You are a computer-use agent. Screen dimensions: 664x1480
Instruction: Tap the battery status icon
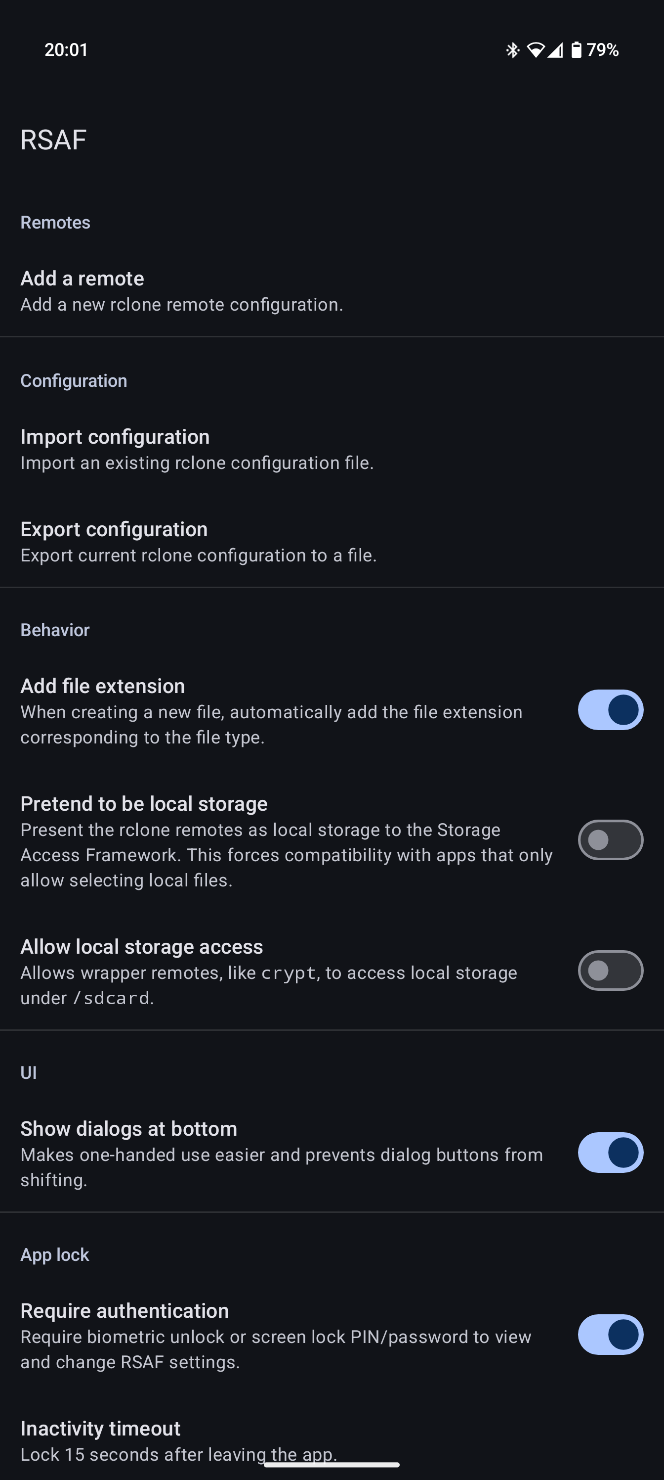[576, 50]
